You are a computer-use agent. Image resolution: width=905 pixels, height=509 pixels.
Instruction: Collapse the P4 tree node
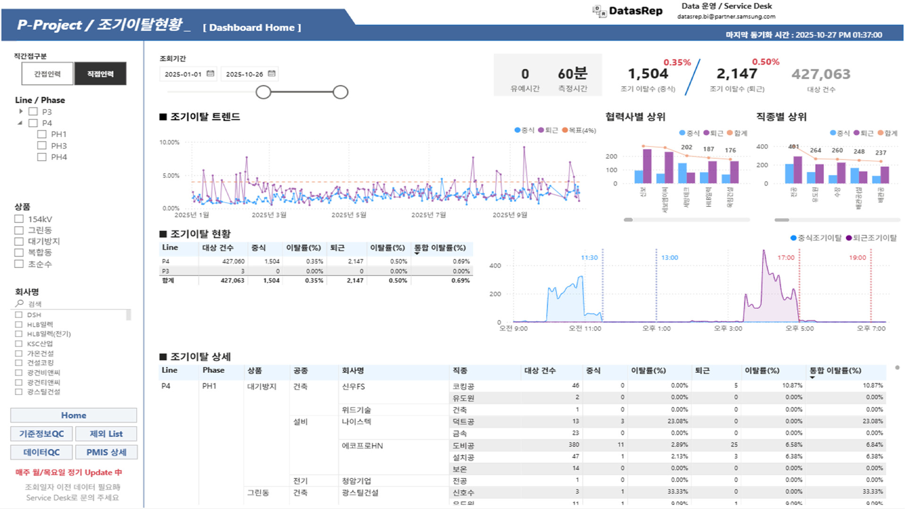19,123
